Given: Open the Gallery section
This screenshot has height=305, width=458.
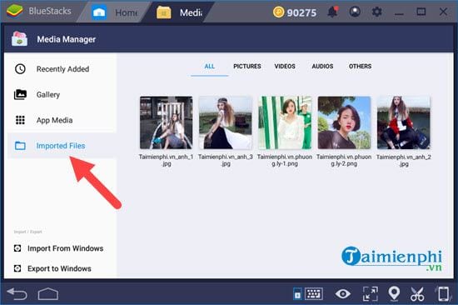Looking at the screenshot, I should click(62, 94).
